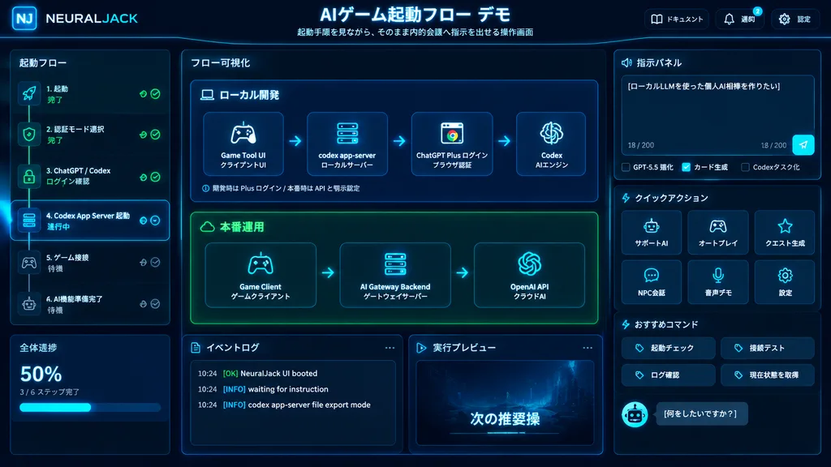Run the 接続テスト command

coord(768,348)
